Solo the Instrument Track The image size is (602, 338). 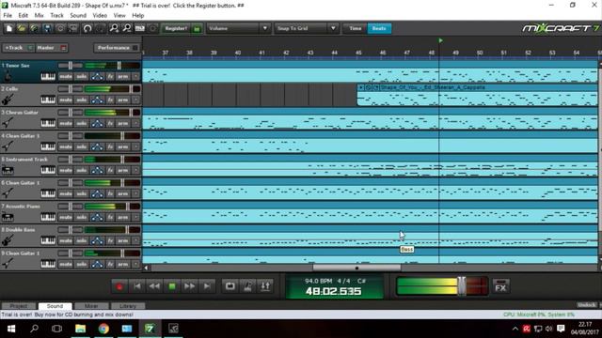point(82,170)
